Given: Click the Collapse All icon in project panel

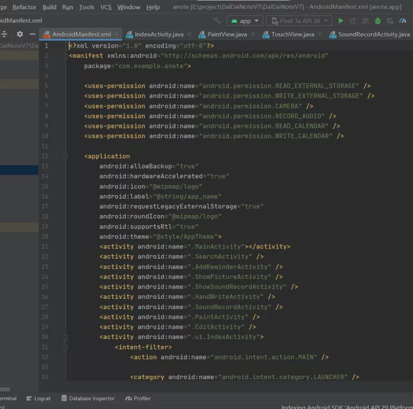Looking at the screenshot, I should pyautogui.click(x=5, y=34).
